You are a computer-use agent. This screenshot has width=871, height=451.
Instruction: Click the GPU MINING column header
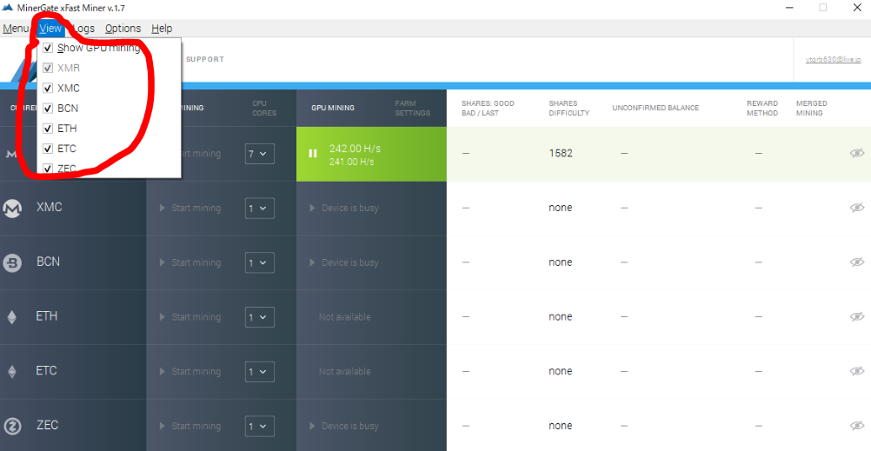[333, 108]
